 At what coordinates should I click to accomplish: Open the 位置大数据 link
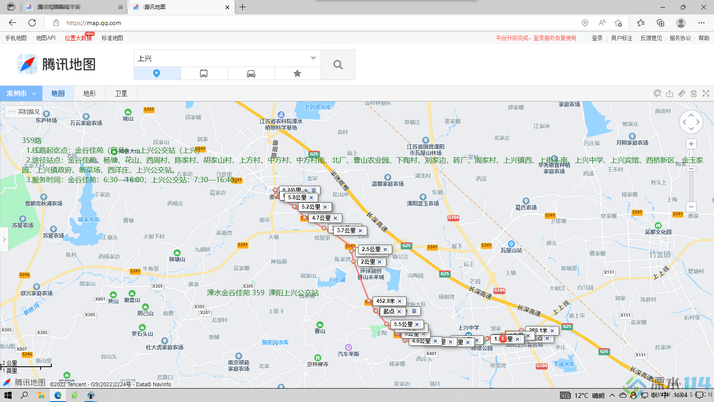79,38
